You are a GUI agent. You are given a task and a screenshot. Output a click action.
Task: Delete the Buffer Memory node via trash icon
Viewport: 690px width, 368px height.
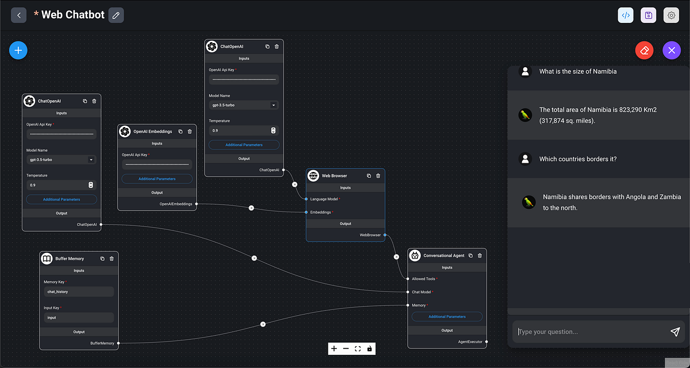112,258
